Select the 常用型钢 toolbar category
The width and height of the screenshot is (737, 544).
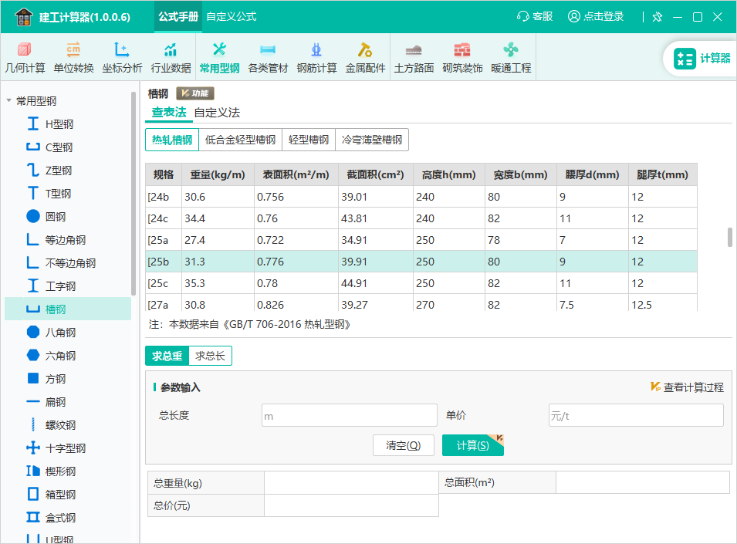219,58
